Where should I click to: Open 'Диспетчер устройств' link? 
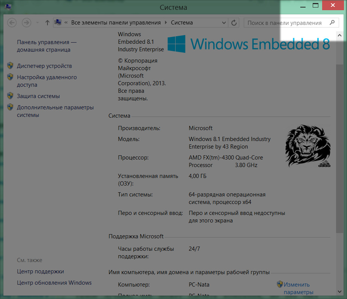coord(44,66)
